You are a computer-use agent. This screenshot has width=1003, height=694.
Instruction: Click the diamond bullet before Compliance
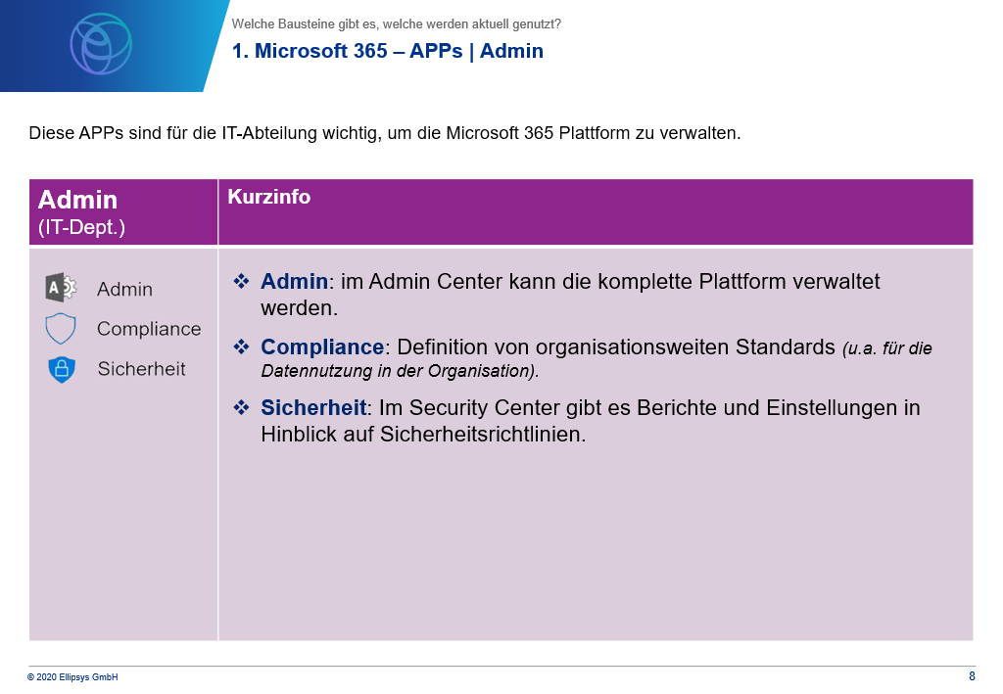click(241, 347)
